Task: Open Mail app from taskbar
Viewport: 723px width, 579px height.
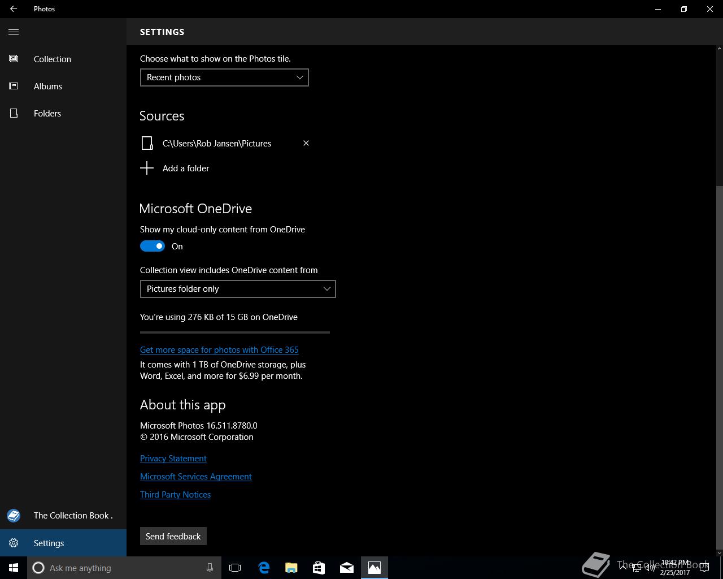Action: click(346, 568)
